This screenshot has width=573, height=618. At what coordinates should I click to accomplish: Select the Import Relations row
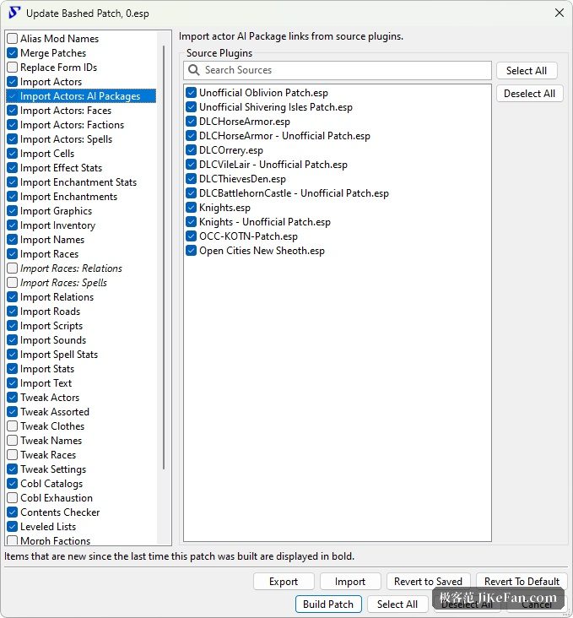81,297
